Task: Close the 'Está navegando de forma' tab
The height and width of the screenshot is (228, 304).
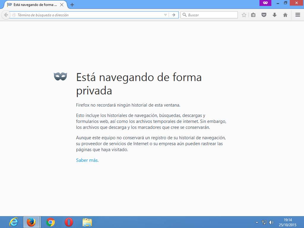Action: [x=62, y=5]
